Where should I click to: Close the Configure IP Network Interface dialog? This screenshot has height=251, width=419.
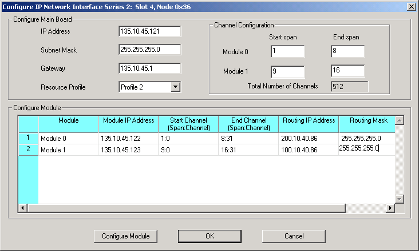pos(410,6)
